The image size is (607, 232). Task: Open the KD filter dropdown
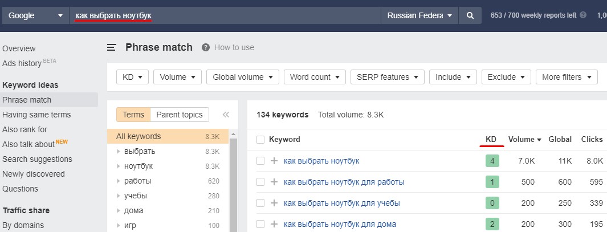[x=132, y=77]
